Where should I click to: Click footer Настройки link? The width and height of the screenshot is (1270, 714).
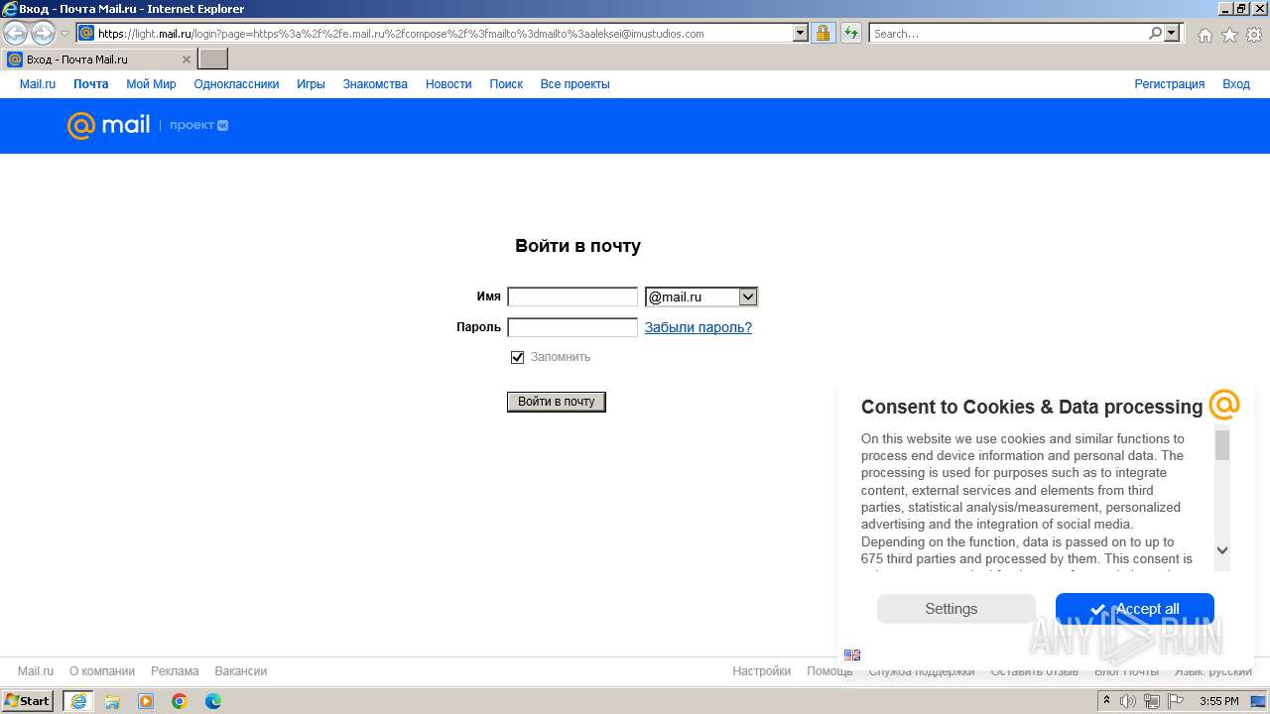click(762, 671)
